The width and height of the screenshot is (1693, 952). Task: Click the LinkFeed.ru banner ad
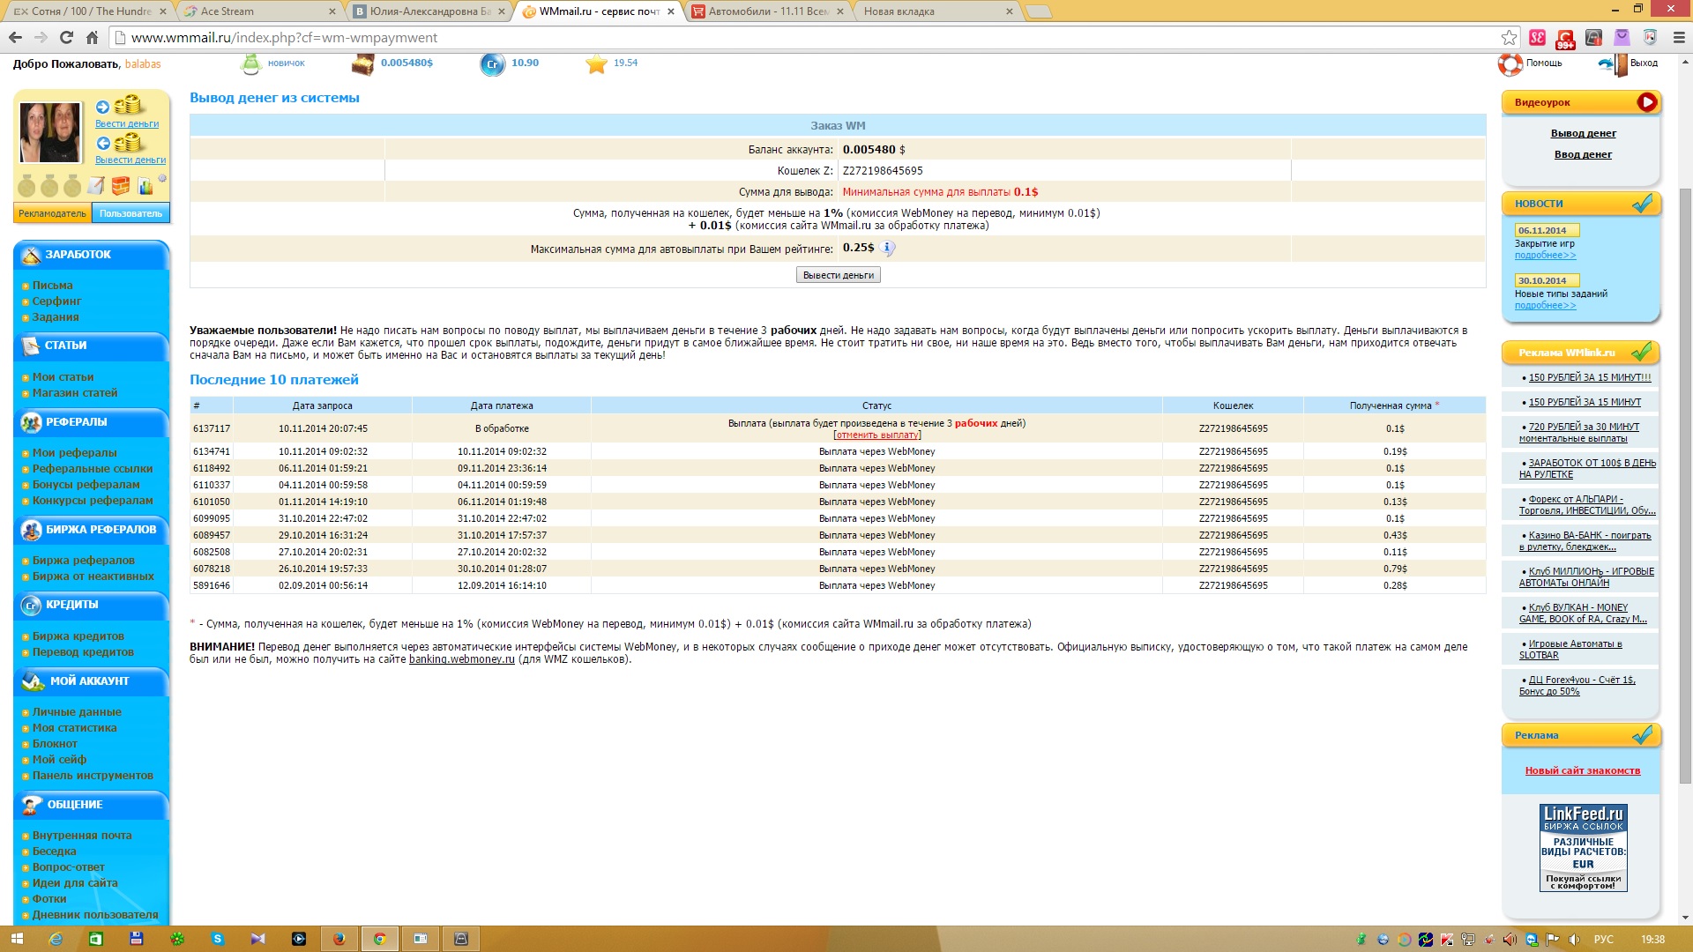tap(1583, 848)
